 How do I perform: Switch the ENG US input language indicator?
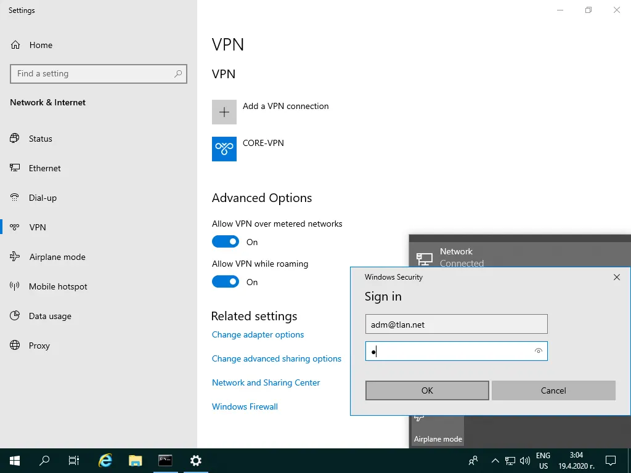(543, 461)
